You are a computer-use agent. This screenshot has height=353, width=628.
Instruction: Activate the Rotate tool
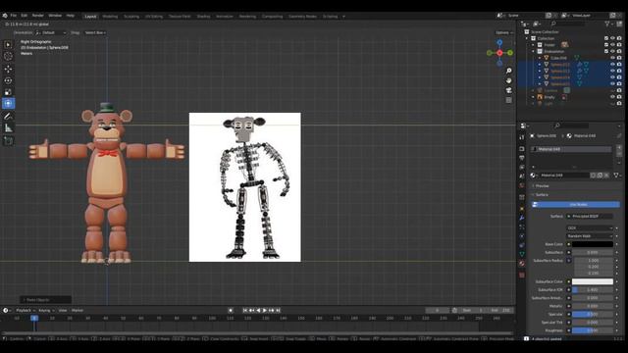click(x=8, y=80)
